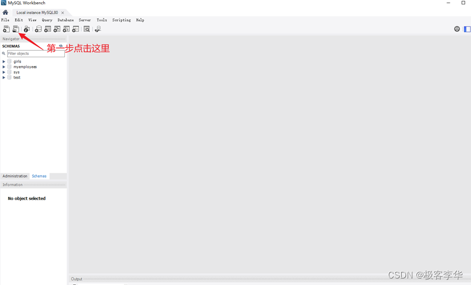Click the SCHEMAS heading text
The image size is (471, 285).
pos(11,46)
